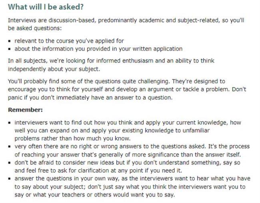260x203 pixels.
Task: Click the text 'answer the questions in your own way'
Action: [67, 179]
